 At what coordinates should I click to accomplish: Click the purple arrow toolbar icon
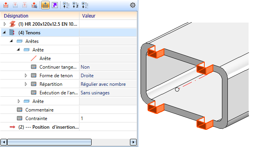(55, 5)
